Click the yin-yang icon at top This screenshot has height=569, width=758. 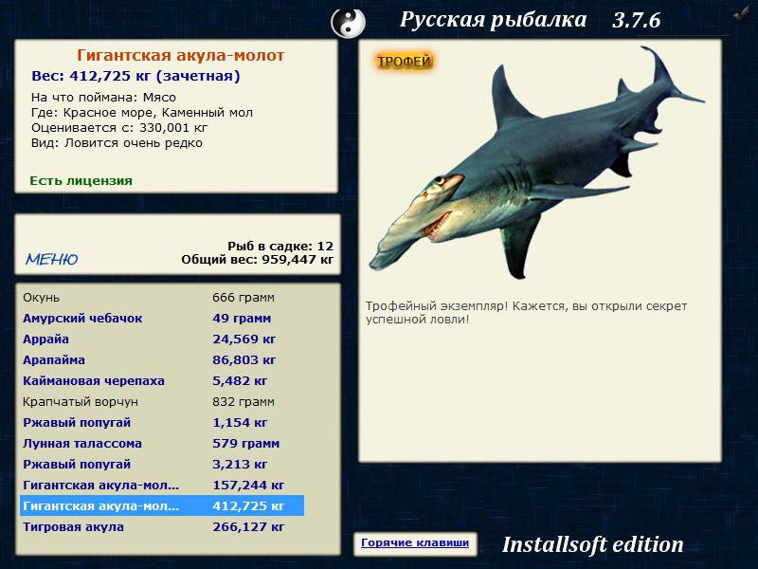coord(348,22)
